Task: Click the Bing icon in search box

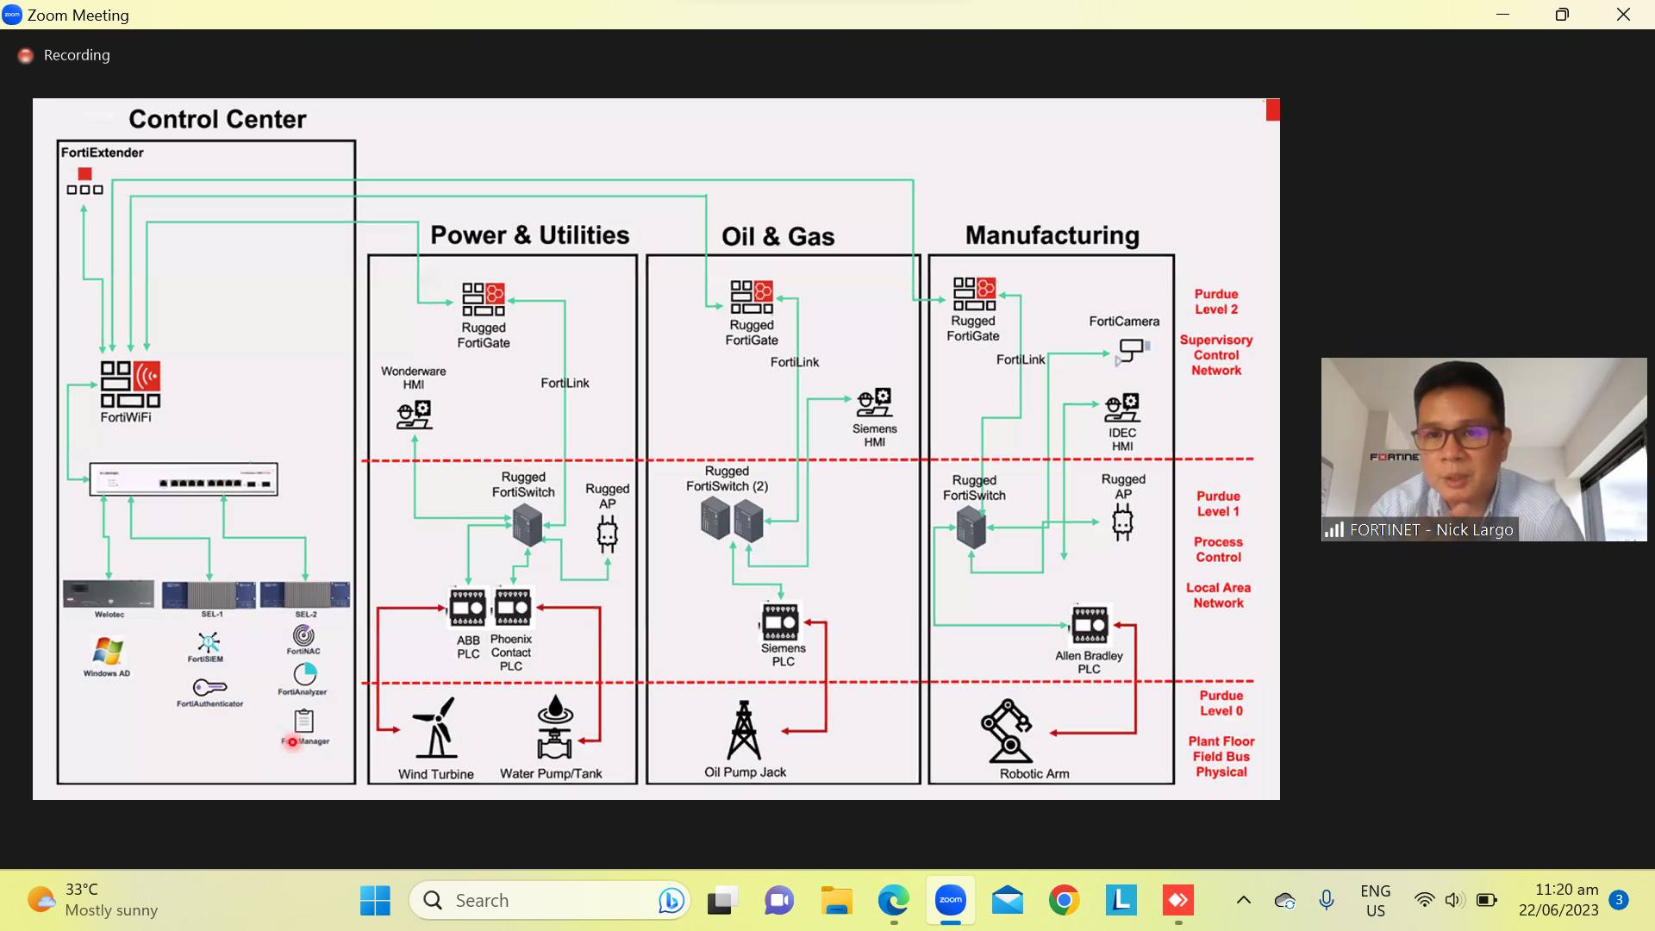Action: coord(671,901)
